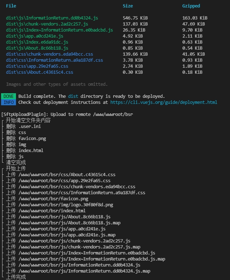Click the File column header
230x280 pixels.
[x=11, y=6]
